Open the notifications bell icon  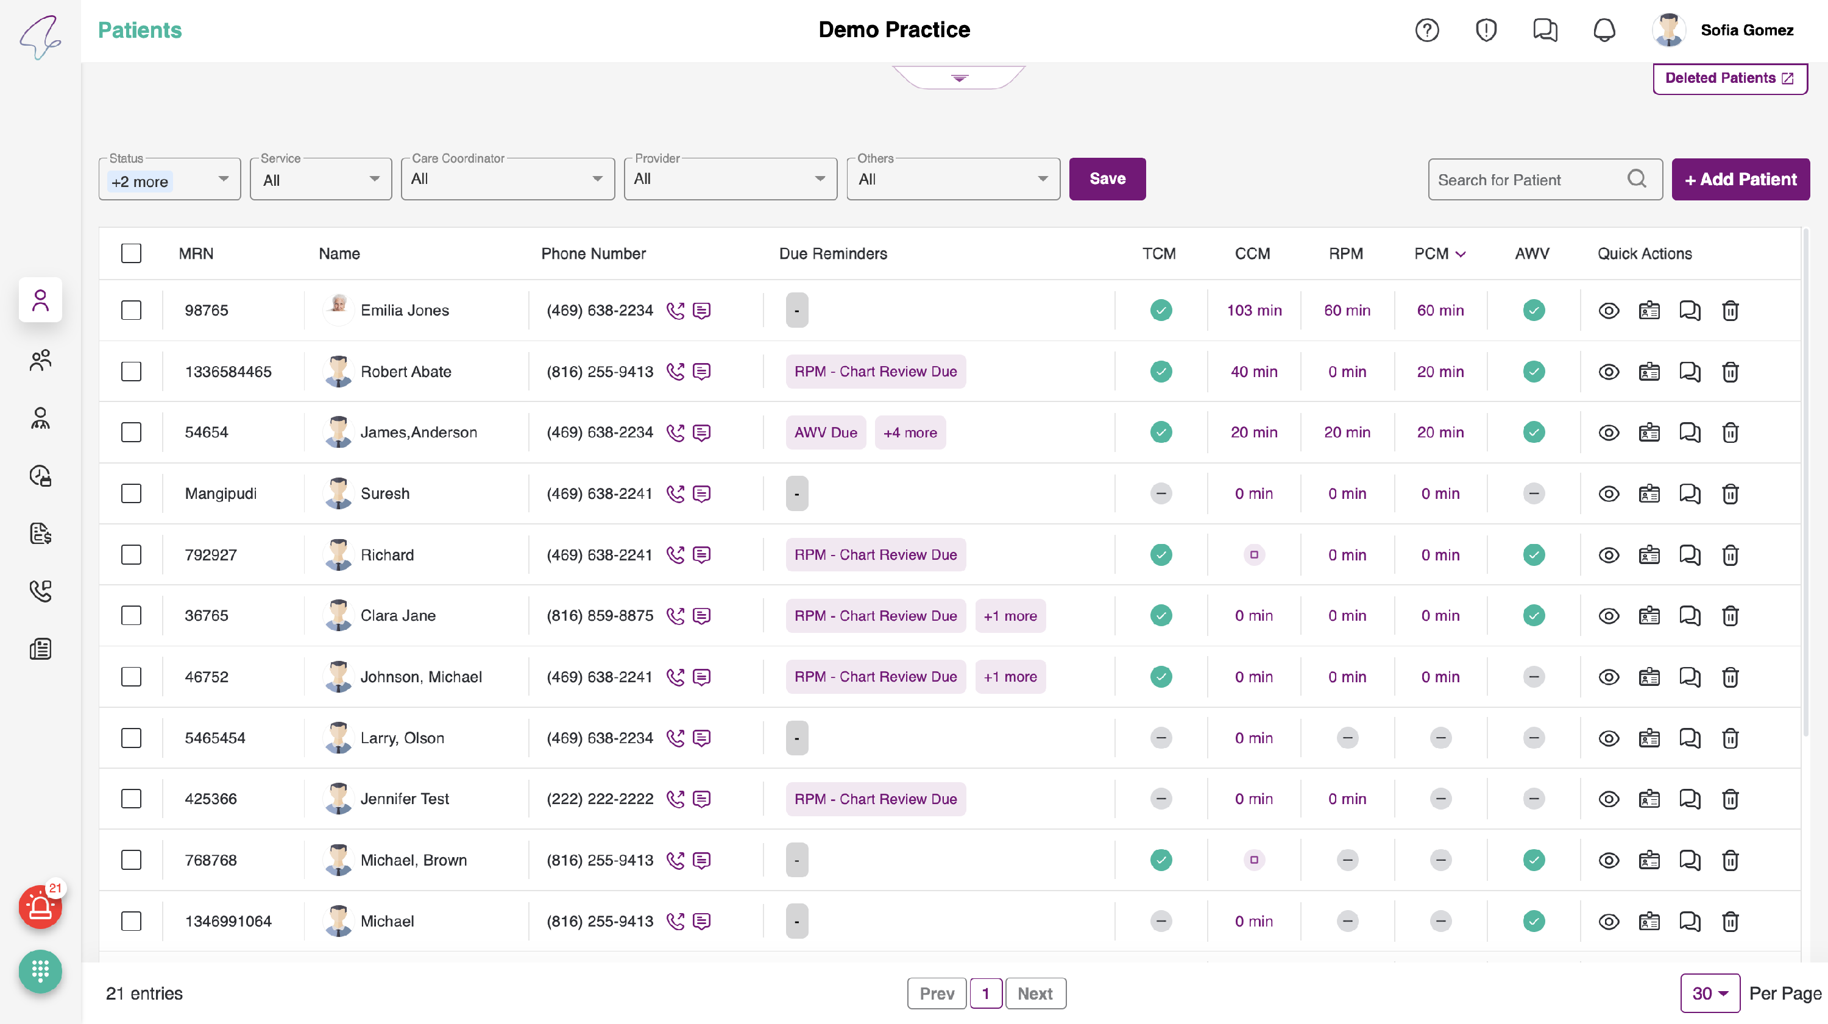[1604, 30]
